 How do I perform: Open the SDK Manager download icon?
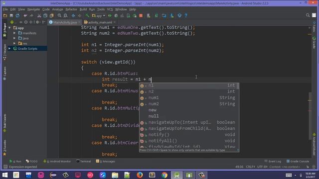click(172, 15)
